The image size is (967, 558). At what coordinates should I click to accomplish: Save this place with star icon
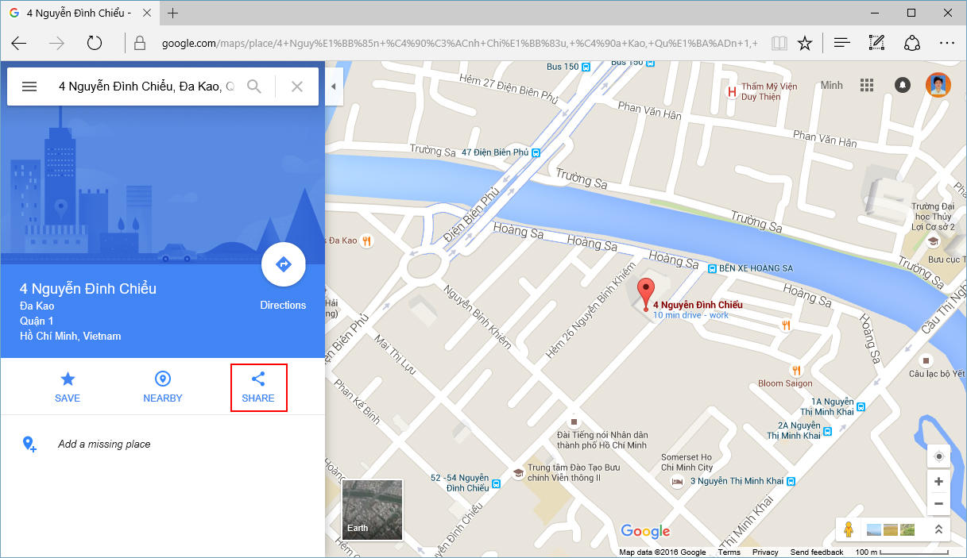tap(68, 387)
